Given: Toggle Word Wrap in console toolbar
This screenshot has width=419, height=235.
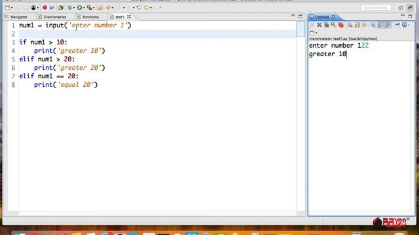Looking at the screenshot, I should click(365, 25).
